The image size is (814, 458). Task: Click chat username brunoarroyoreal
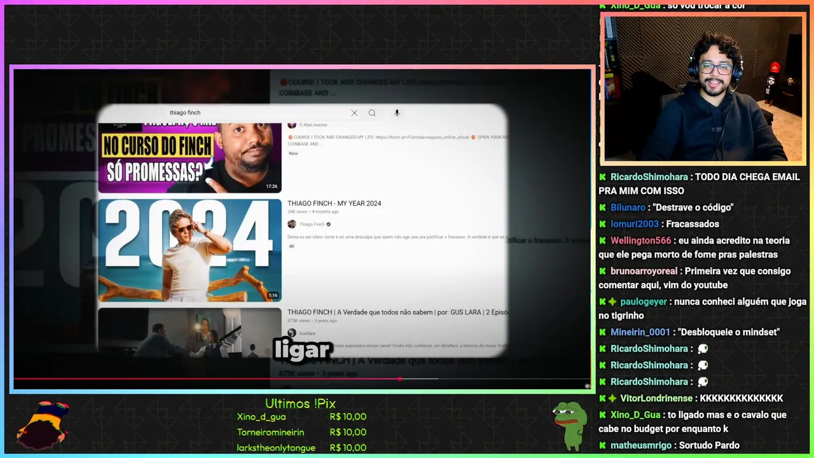pyautogui.click(x=644, y=271)
